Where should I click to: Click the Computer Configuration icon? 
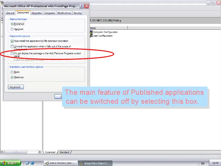coord(91,32)
